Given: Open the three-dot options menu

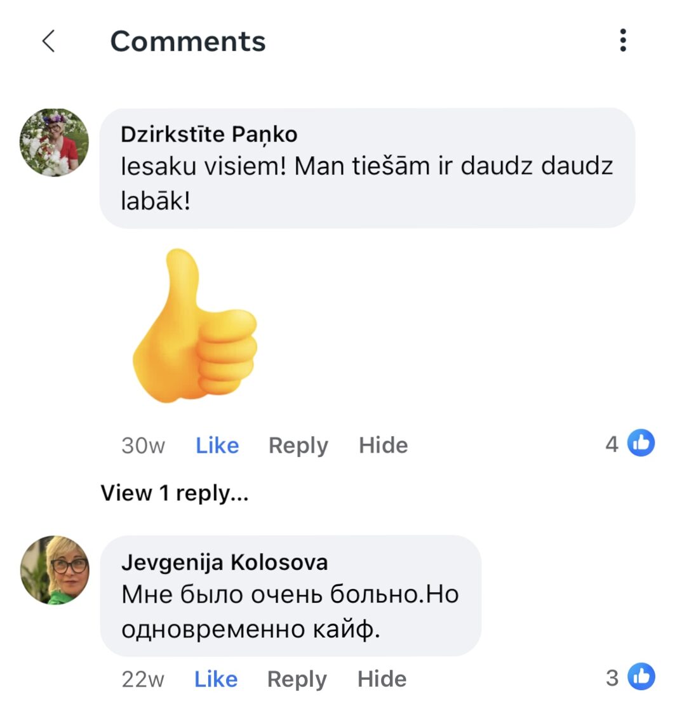Looking at the screenshot, I should pyautogui.click(x=623, y=41).
